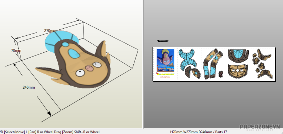This screenshot has height=134, width=283.
Task: Select the cover image thumbnail on the first page
Action: [x=165, y=60]
